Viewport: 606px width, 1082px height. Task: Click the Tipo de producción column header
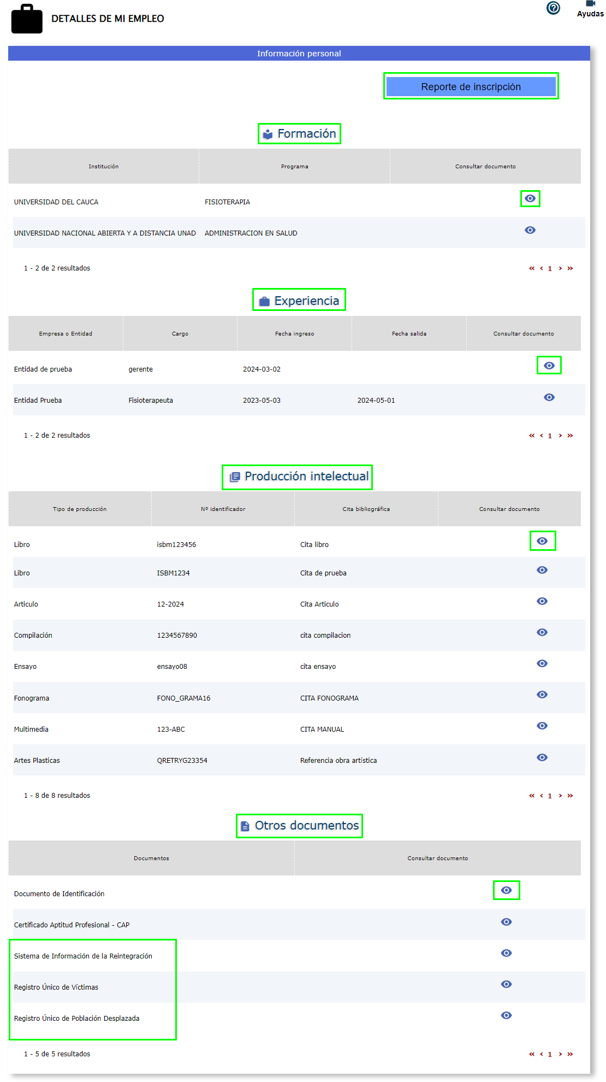pyautogui.click(x=80, y=509)
